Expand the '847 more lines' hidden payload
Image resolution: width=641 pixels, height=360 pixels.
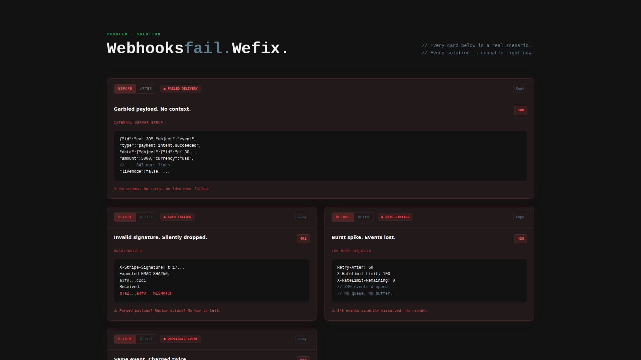click(145, 165)
